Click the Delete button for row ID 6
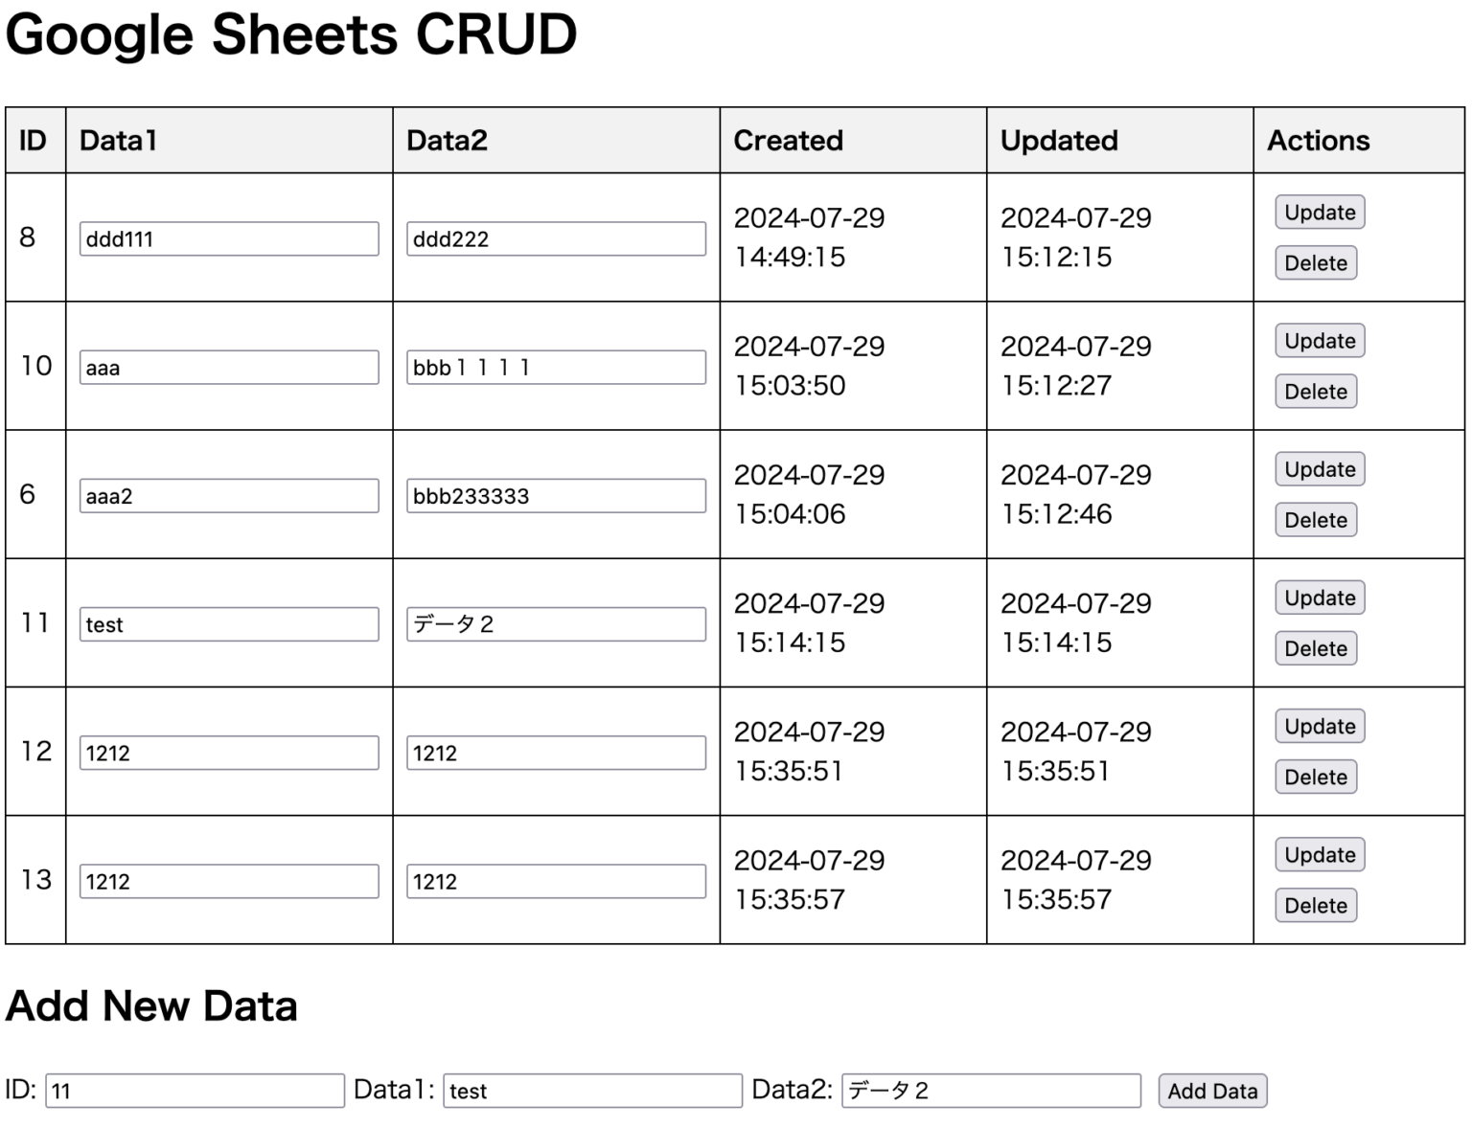The image size is (1472, 1128). (1315, 519)
